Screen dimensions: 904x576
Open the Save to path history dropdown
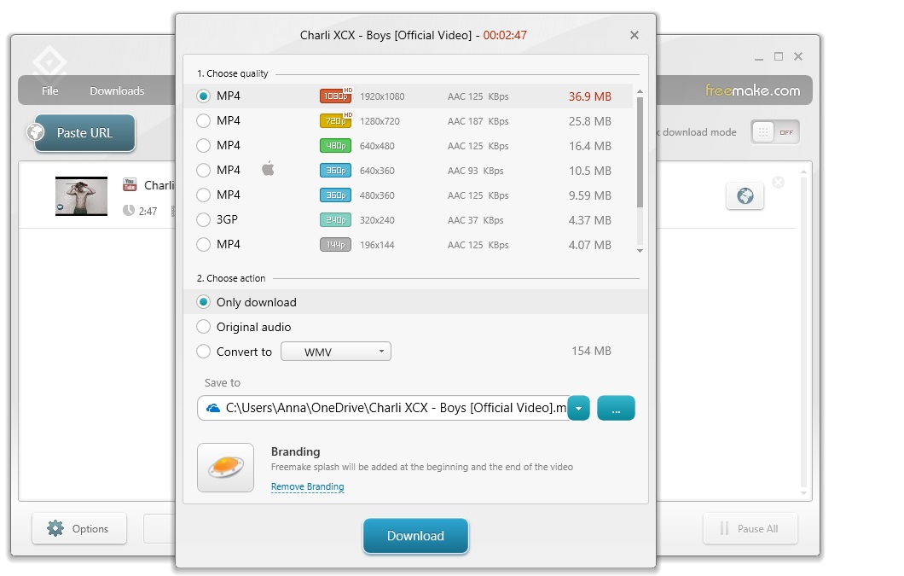pos(578,408)
